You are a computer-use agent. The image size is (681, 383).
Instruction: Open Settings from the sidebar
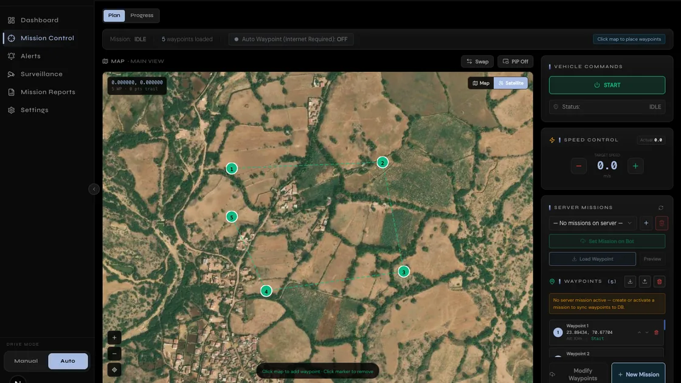tap(34, 110)
